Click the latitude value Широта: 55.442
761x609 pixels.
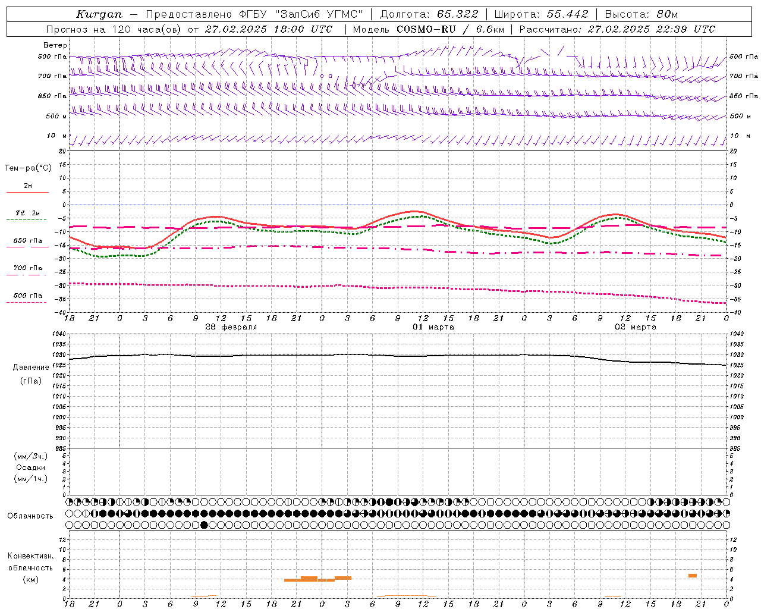(x=541, y=14)
